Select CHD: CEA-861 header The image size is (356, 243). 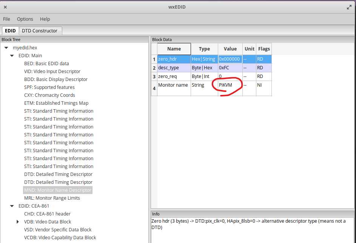pos(47,214)
